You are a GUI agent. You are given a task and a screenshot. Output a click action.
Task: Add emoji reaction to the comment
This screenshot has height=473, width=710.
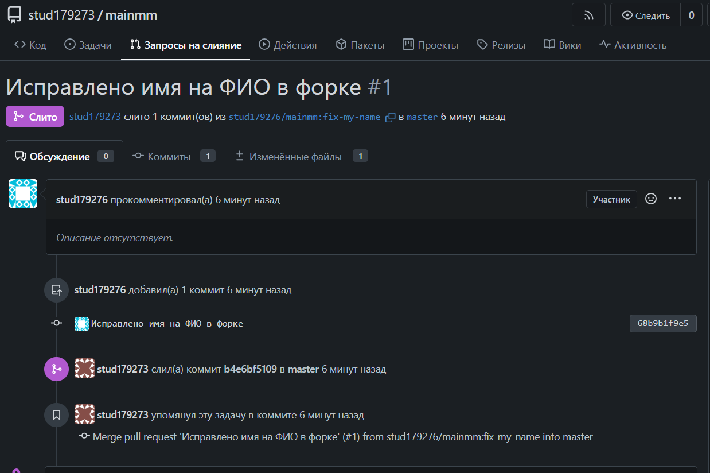pos(651,199)
